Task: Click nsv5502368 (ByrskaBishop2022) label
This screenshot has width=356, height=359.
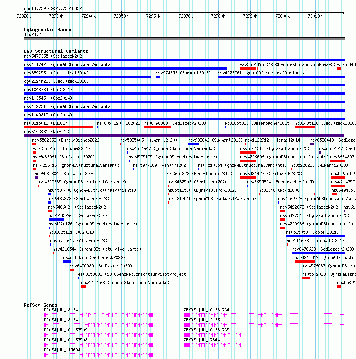Action: [x=67, y=140]
